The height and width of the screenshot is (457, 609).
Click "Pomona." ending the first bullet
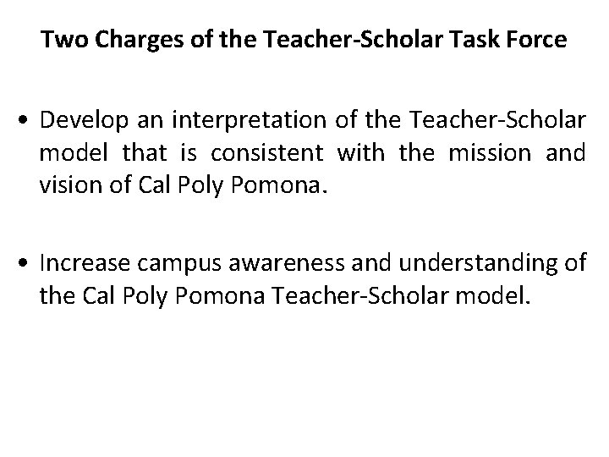pos(279,184)
